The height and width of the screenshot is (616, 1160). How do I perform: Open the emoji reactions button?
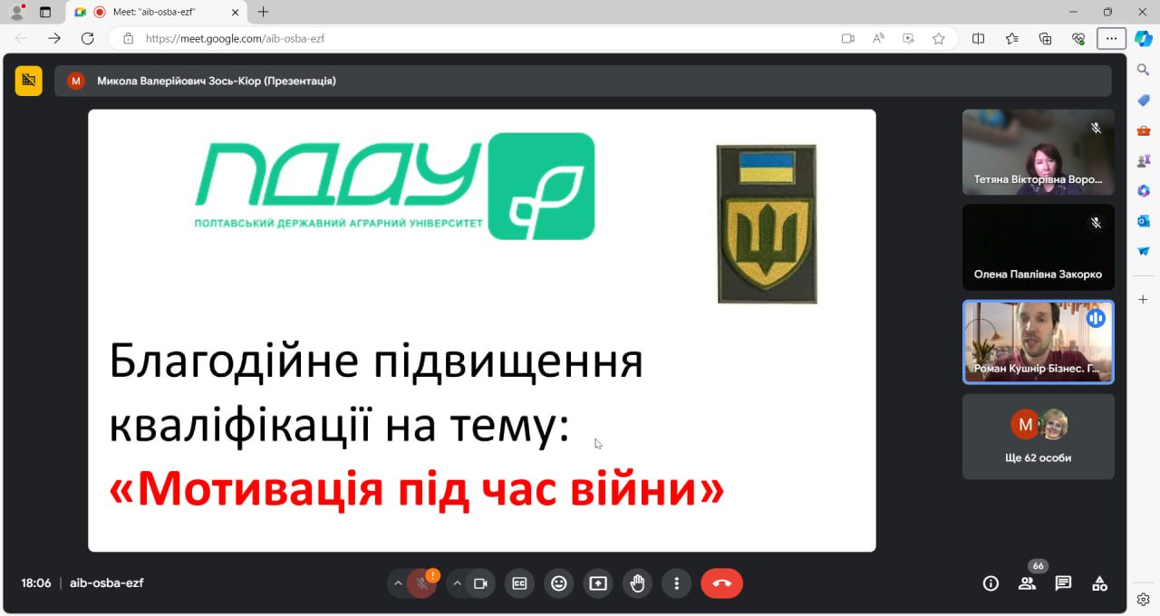(559, 583)
